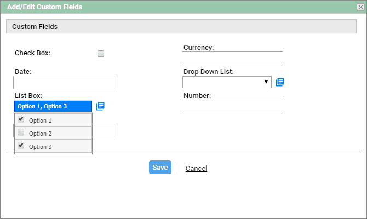Focus the Currency input field

click(232, 58)
